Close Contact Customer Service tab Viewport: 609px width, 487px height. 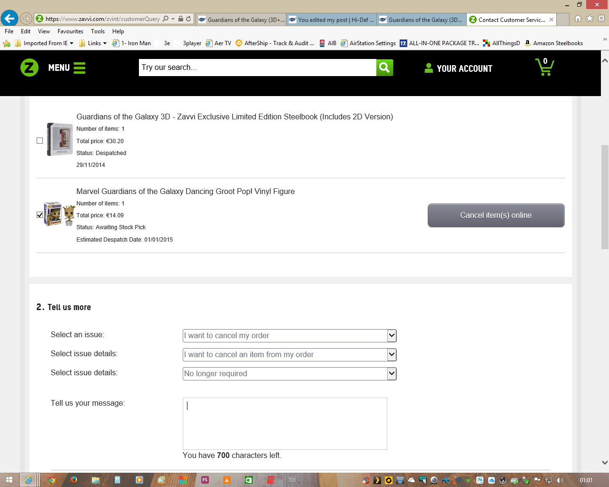tap(551, 19)
